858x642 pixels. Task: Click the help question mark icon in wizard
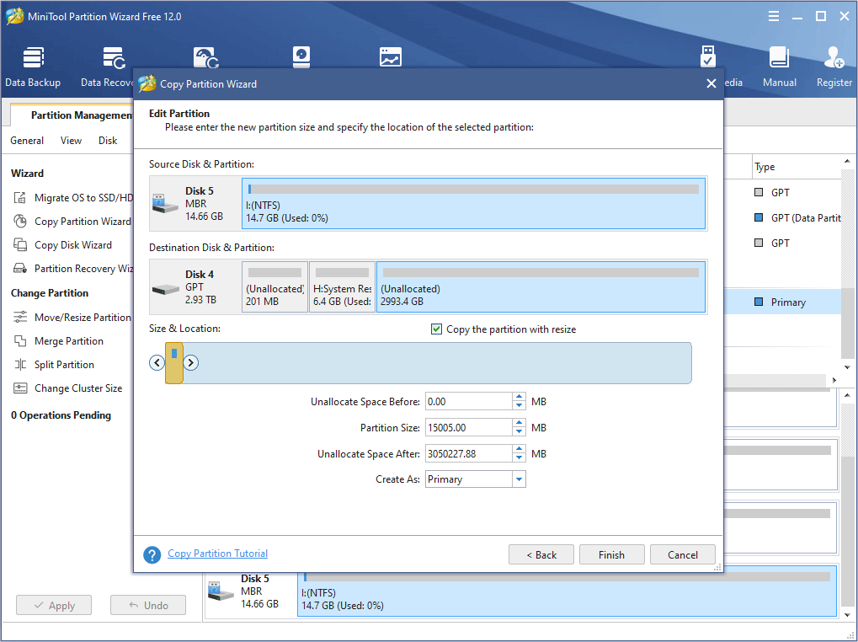(152, 555)
